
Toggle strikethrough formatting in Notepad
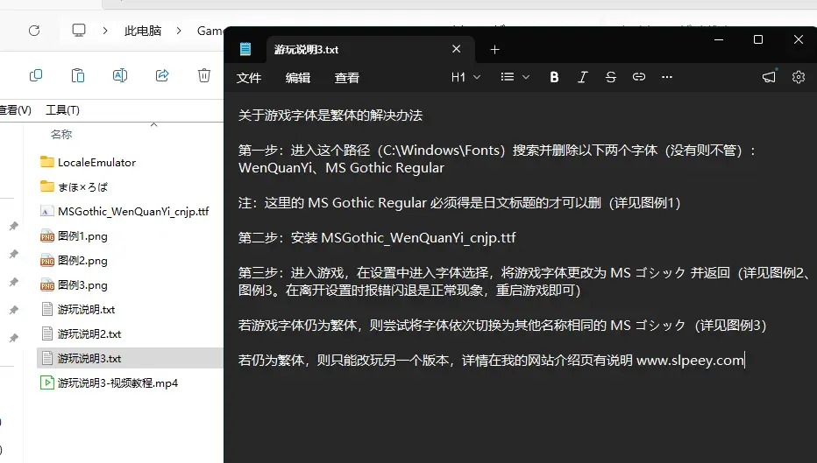(x=611, y=78)
